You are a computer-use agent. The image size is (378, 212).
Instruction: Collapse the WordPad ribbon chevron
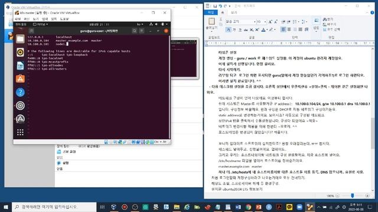[367, 12]
